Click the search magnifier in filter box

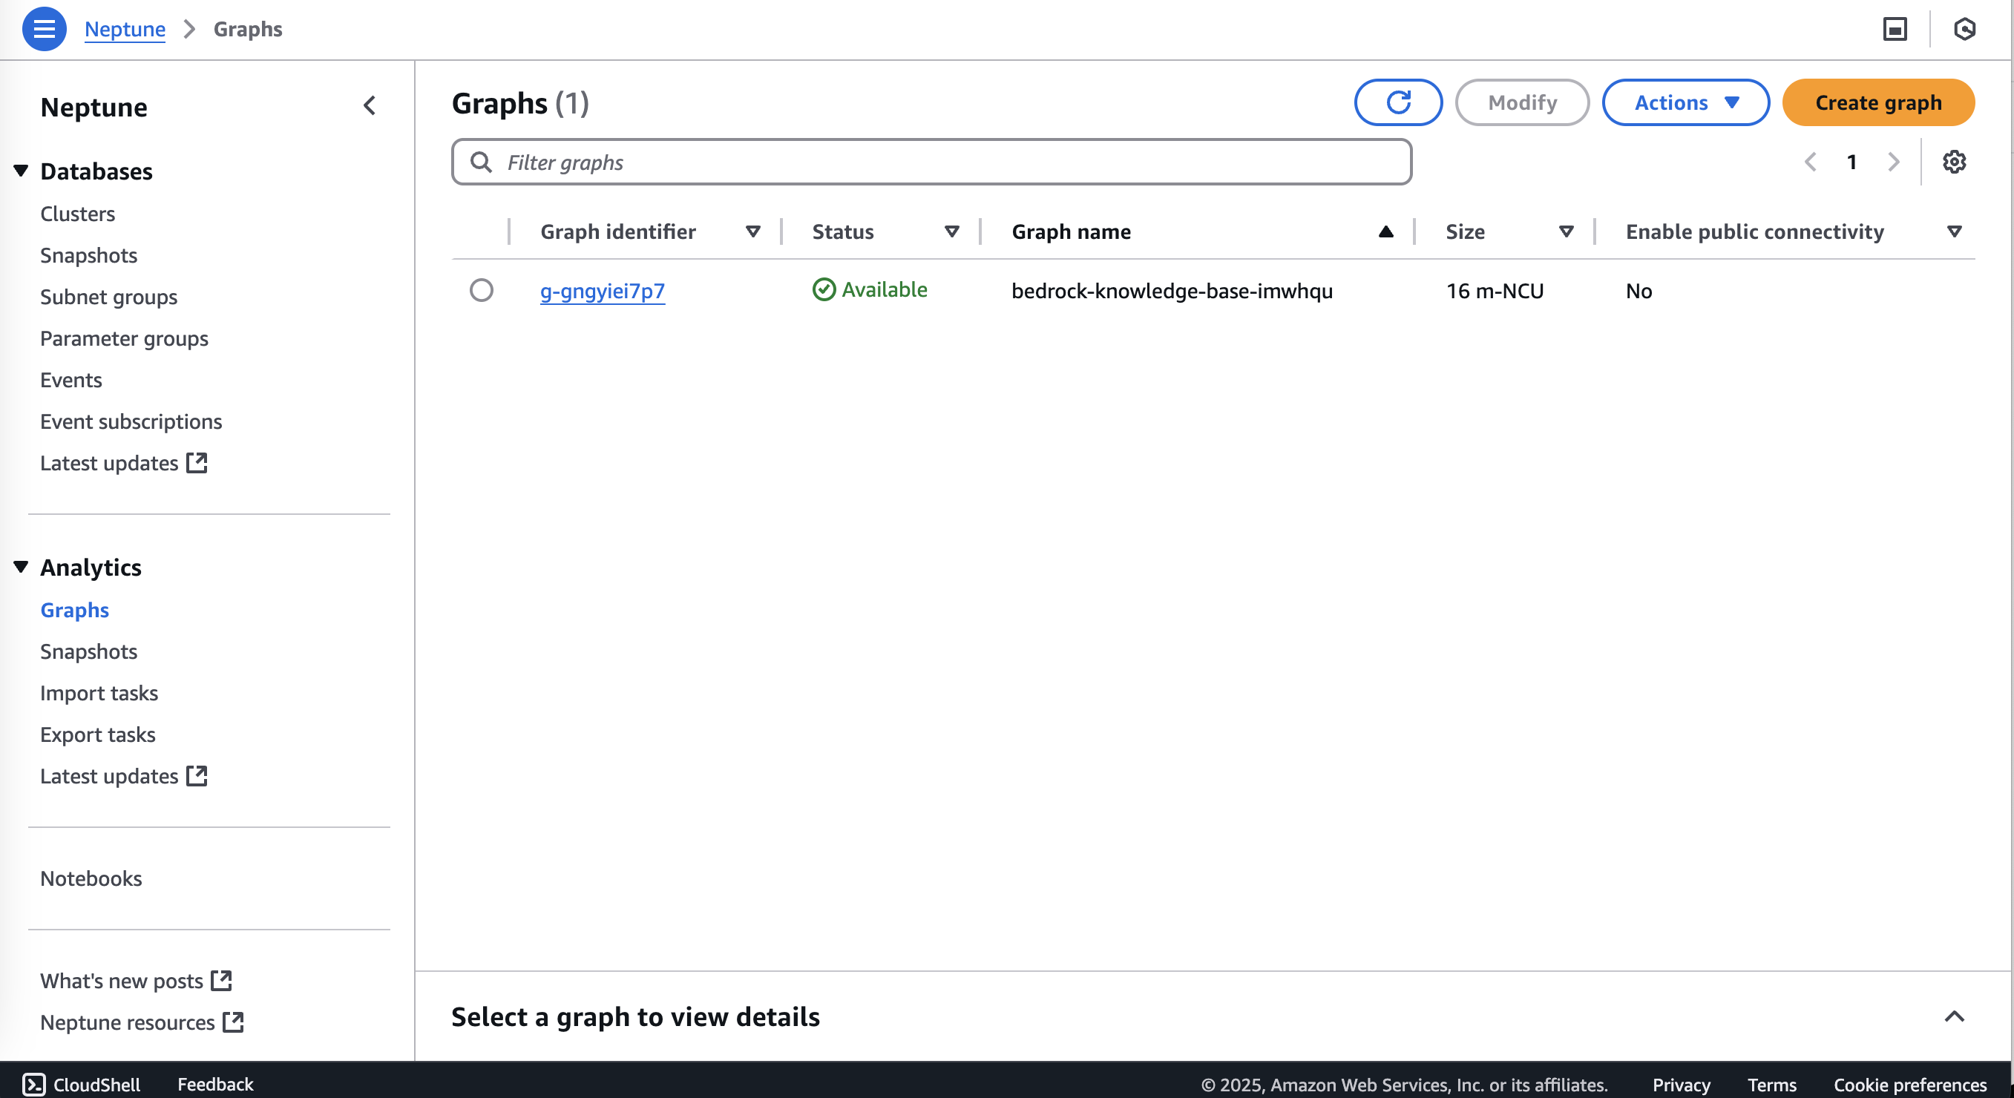point(482,162)
